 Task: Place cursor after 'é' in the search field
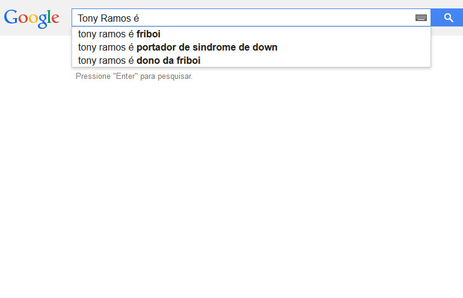pyautogui.click(x=140, y=18)
